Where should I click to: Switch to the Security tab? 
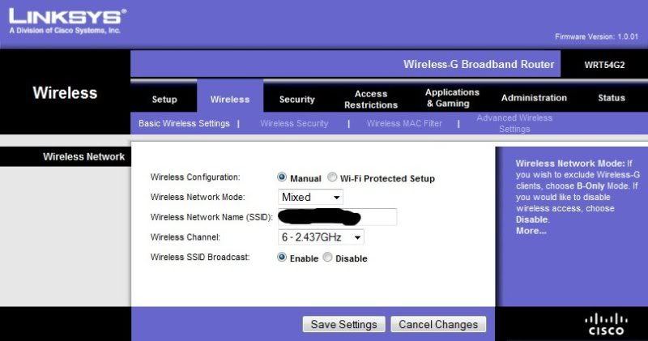[296, 99]
